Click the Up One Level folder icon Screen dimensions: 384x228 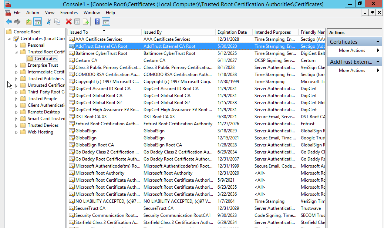coord(29,22)
